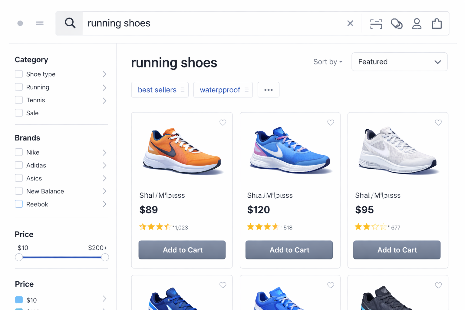This screenshot has width=465, height=310.
Task: Check the New Balance checkbox
Action: [19, 191]
